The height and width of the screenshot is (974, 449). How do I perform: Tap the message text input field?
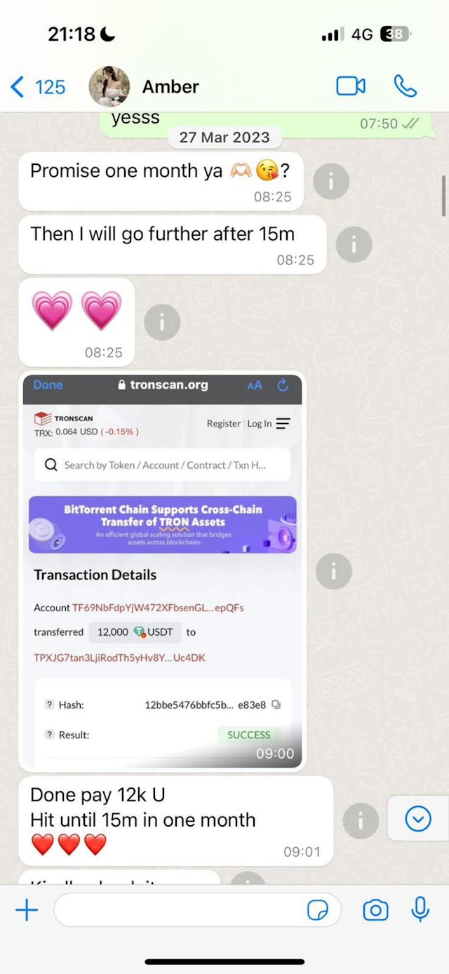tap(197, 911)
